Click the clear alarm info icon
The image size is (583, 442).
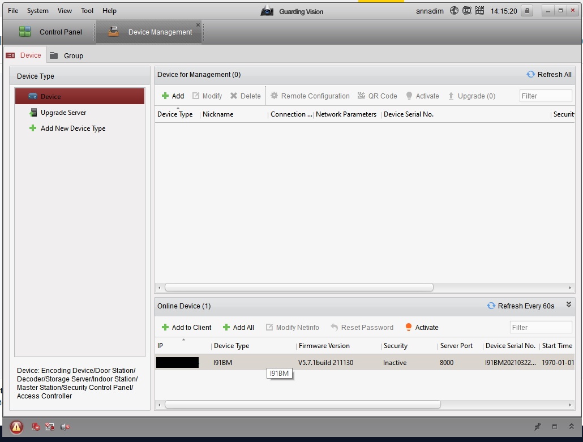tap(36, 427)
